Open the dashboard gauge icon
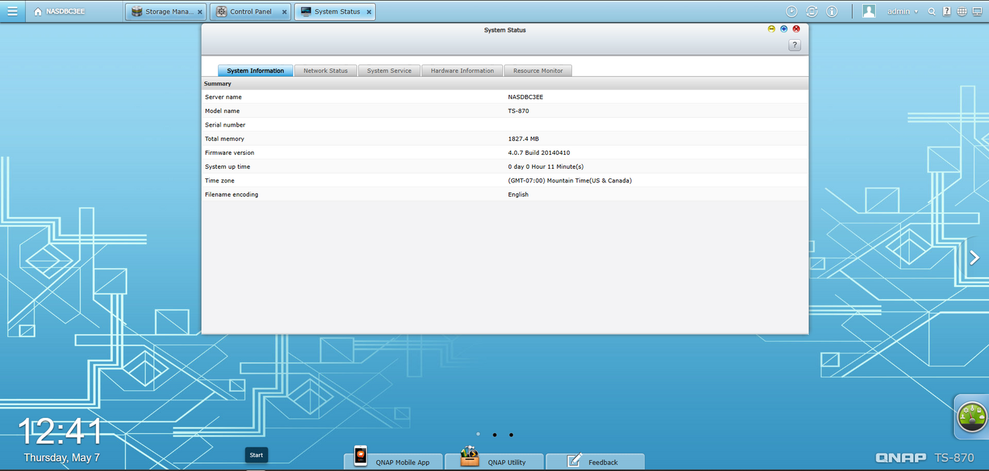Screen dimensions: 989x471 tap(972, 417)
